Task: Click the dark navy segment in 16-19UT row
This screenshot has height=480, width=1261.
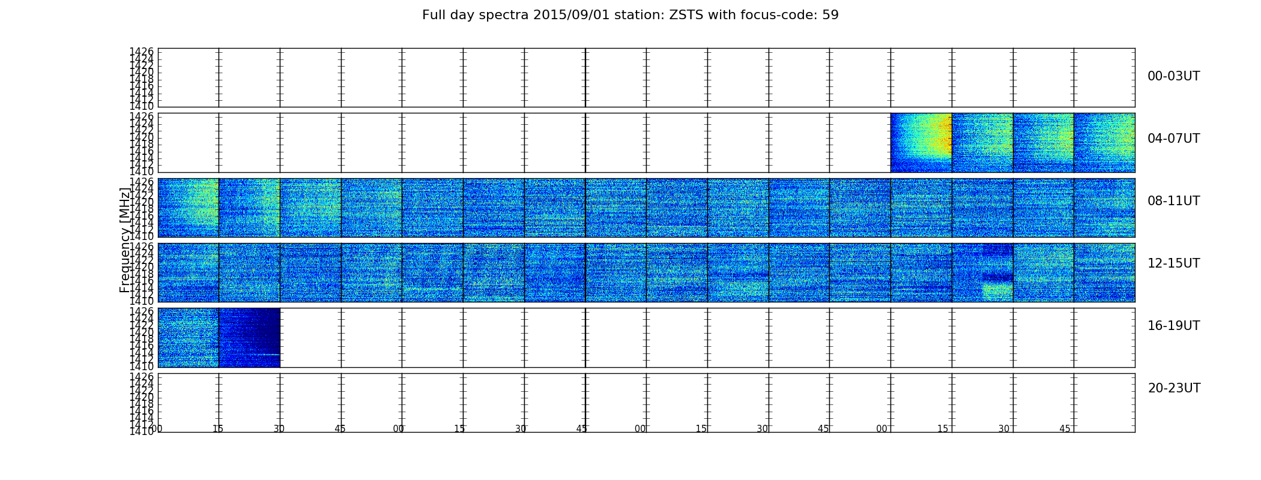Action: [x=249, y=338]
